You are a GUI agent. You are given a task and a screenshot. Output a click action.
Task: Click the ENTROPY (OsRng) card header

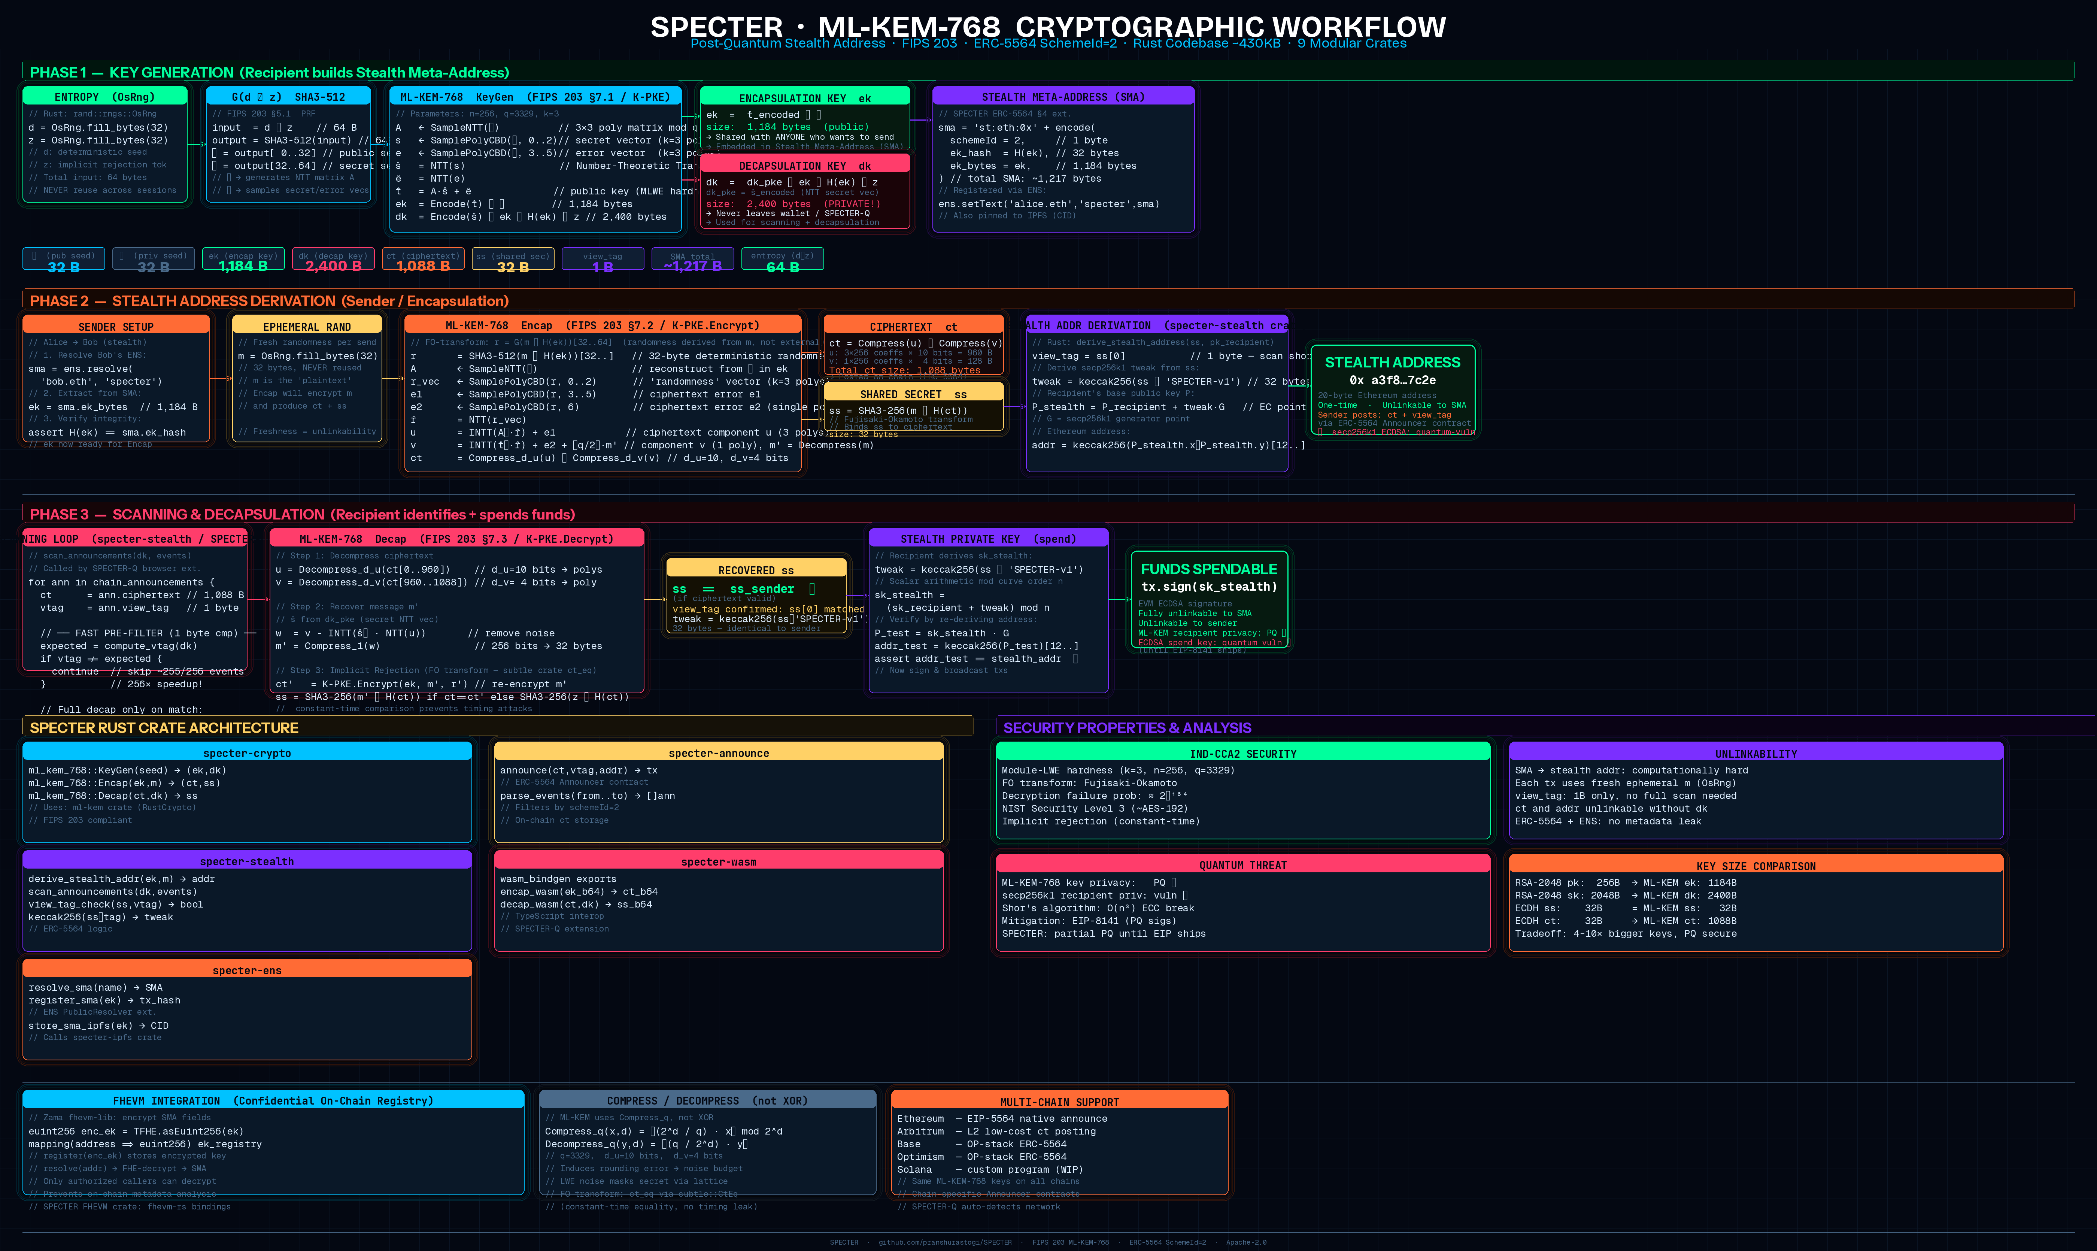click(104, 97)
